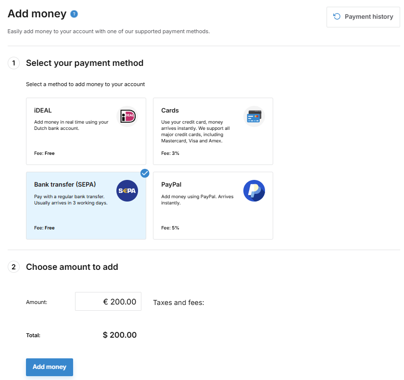Viewport: 404px width, 380px height.
Task: Click the Fee: 3% text under Cards
Action: [x=170, y=153]
